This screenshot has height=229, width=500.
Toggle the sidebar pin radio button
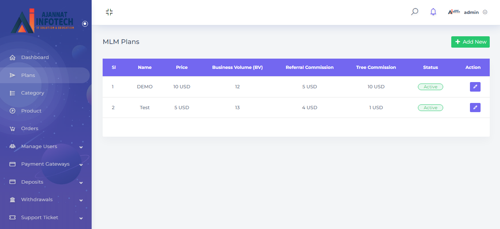pos(85,24)
